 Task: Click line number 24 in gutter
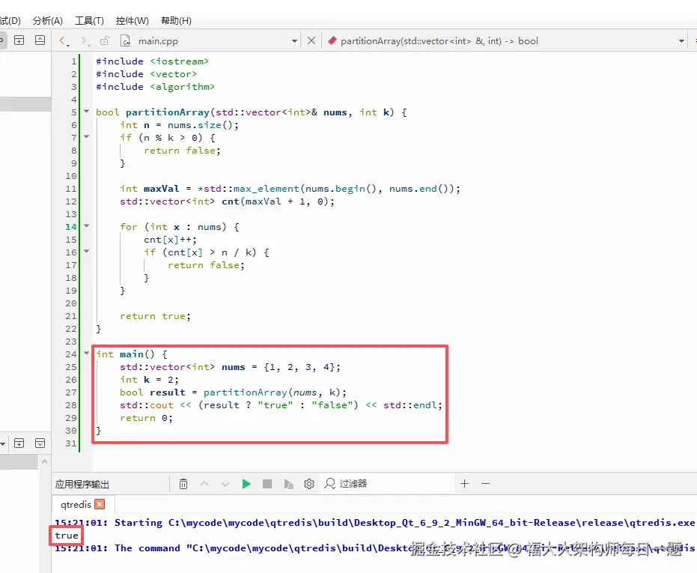click(x=71, y=354)
